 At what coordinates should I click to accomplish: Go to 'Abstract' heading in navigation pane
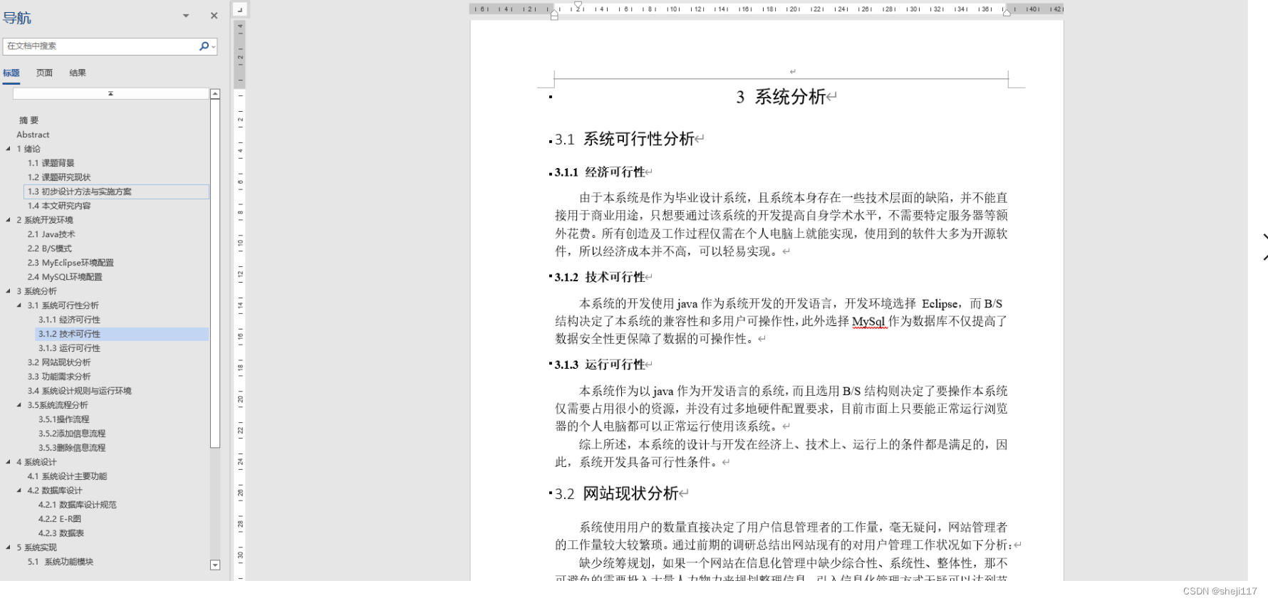point(33,135)
